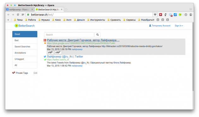
Task: Open the Работа bookmarks folder
Action: click(30, 20)
